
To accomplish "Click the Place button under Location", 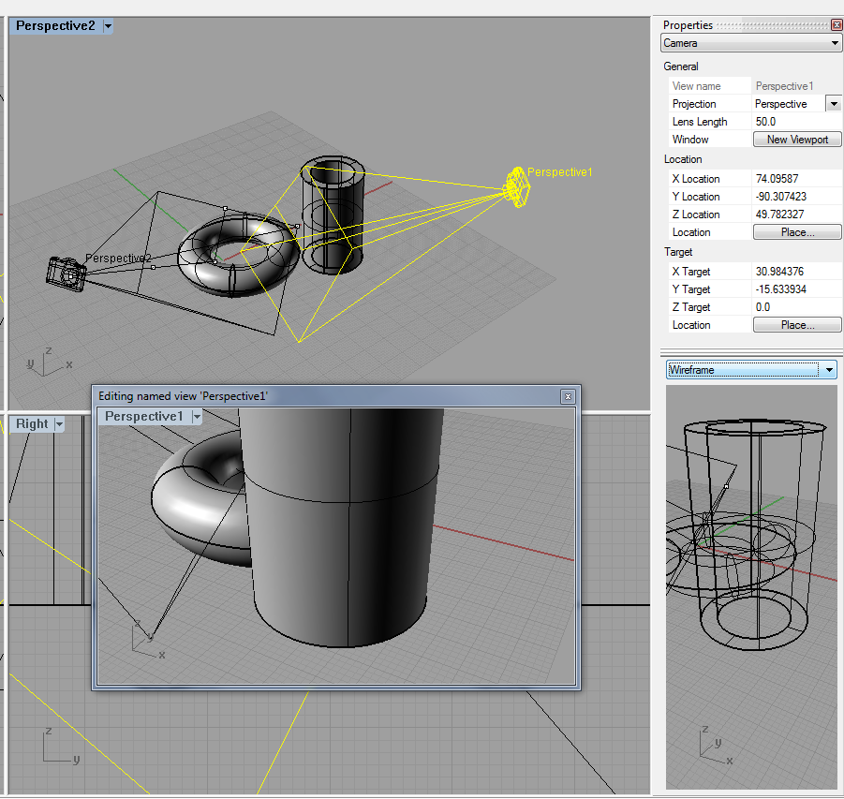I will click(x=797, y=231).
